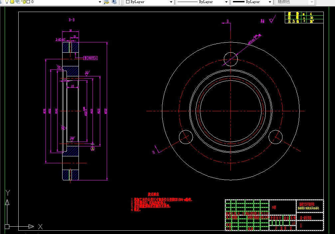Image resolution: width=335 pixels, height=234 pixels.
Task: Select the 3-M5-H7 dimension label
Action: pyautogui.click(x=61, y=40)
